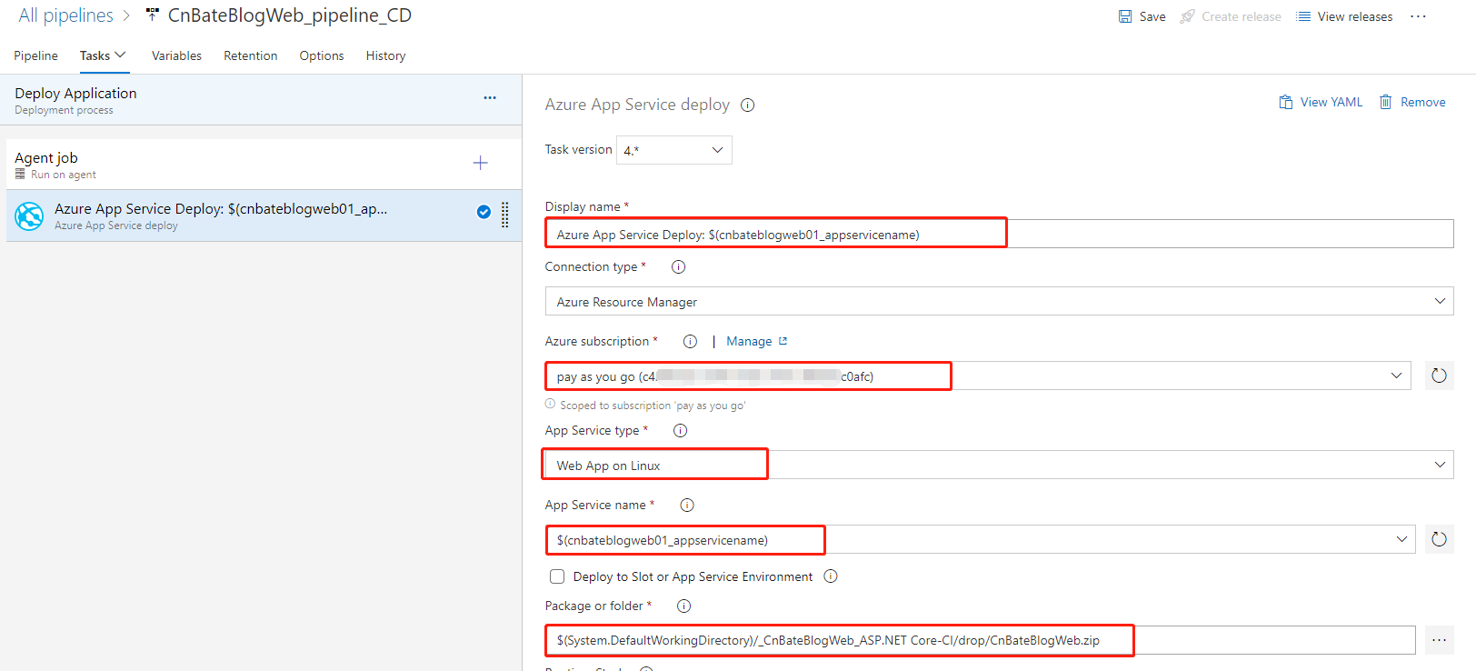Click the Remove trash icon
The width and height of the screenshot is (1476, 671).
point(1386,102)
